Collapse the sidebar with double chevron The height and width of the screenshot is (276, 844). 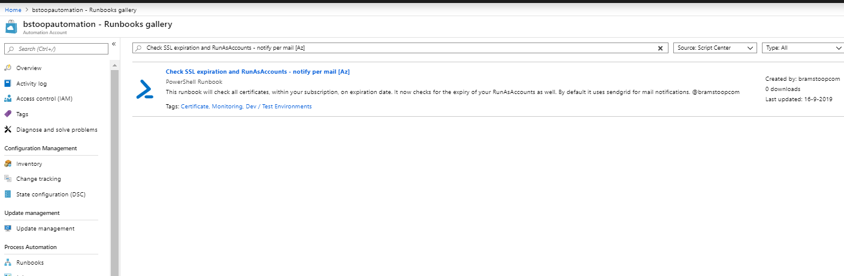tap(114, 44)
